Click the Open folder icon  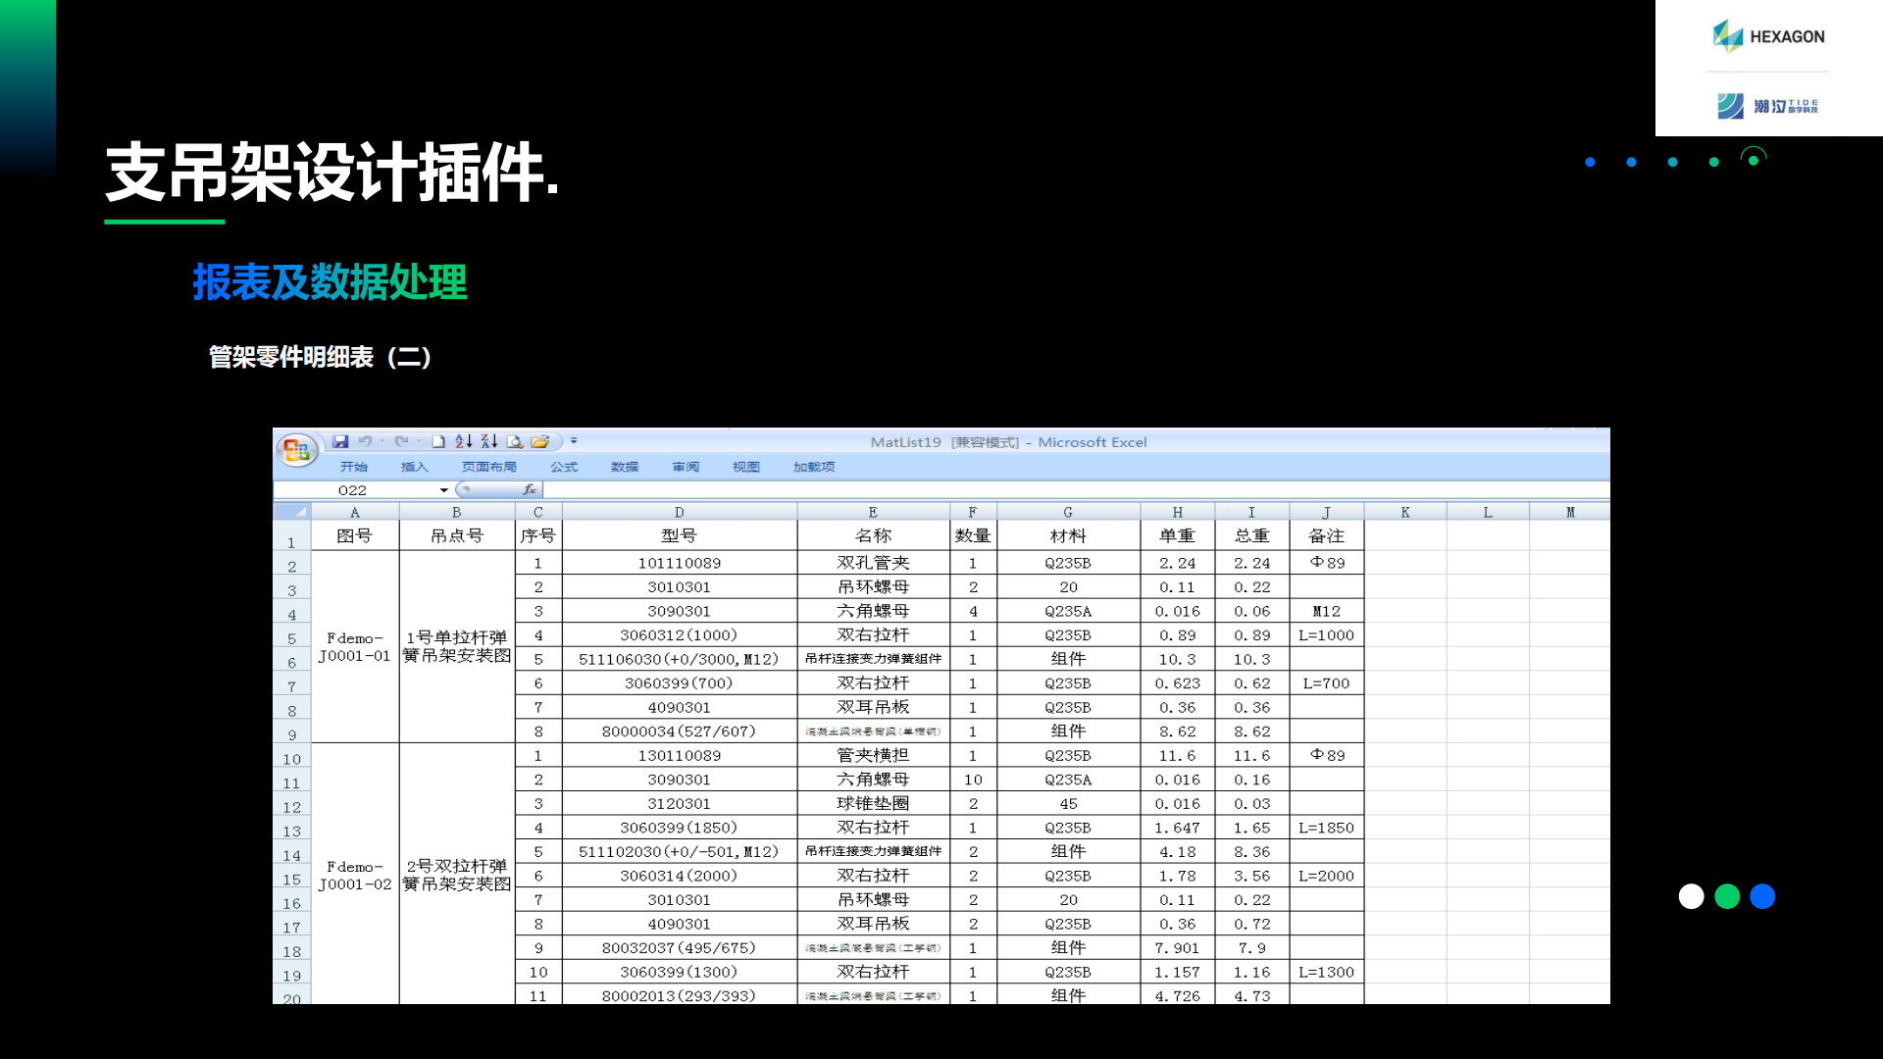539,441
